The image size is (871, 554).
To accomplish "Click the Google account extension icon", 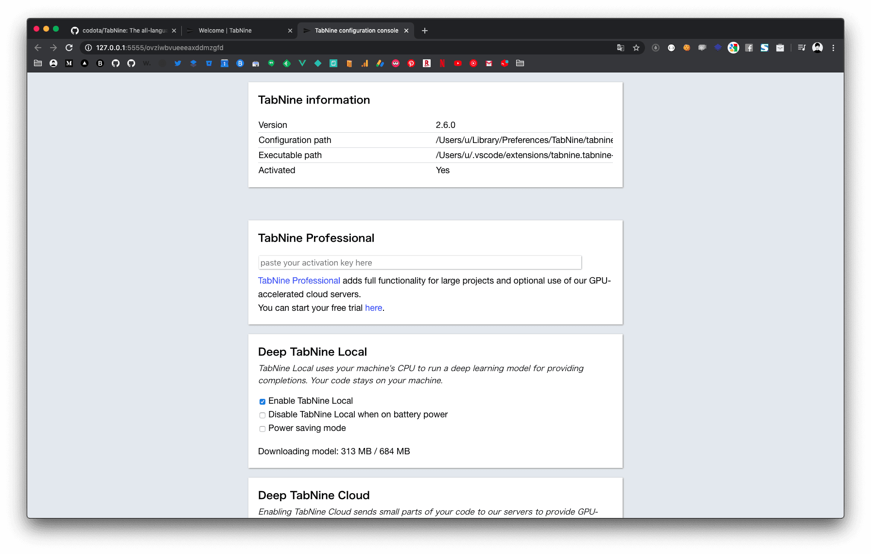I will click(733, 48).
